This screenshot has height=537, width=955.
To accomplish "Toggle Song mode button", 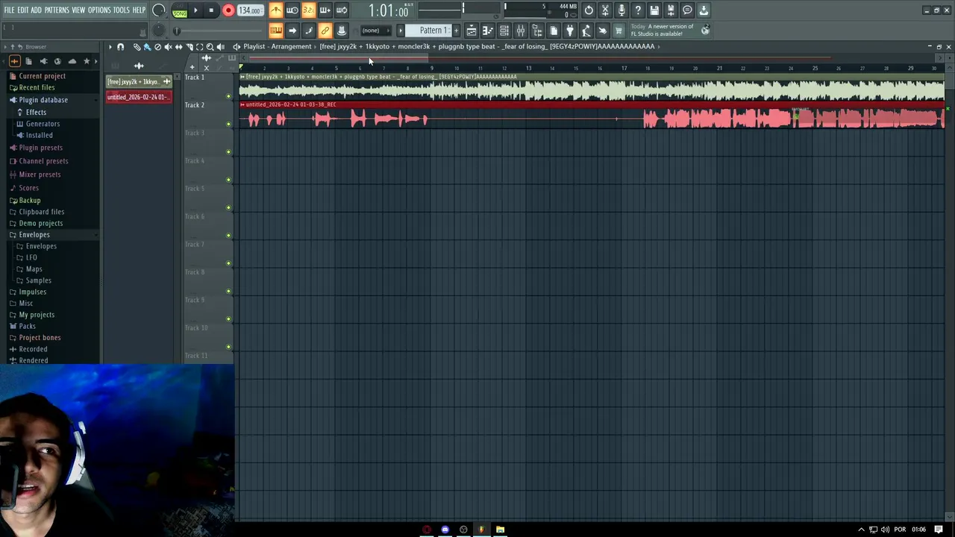I will click(x=180, y=13).
